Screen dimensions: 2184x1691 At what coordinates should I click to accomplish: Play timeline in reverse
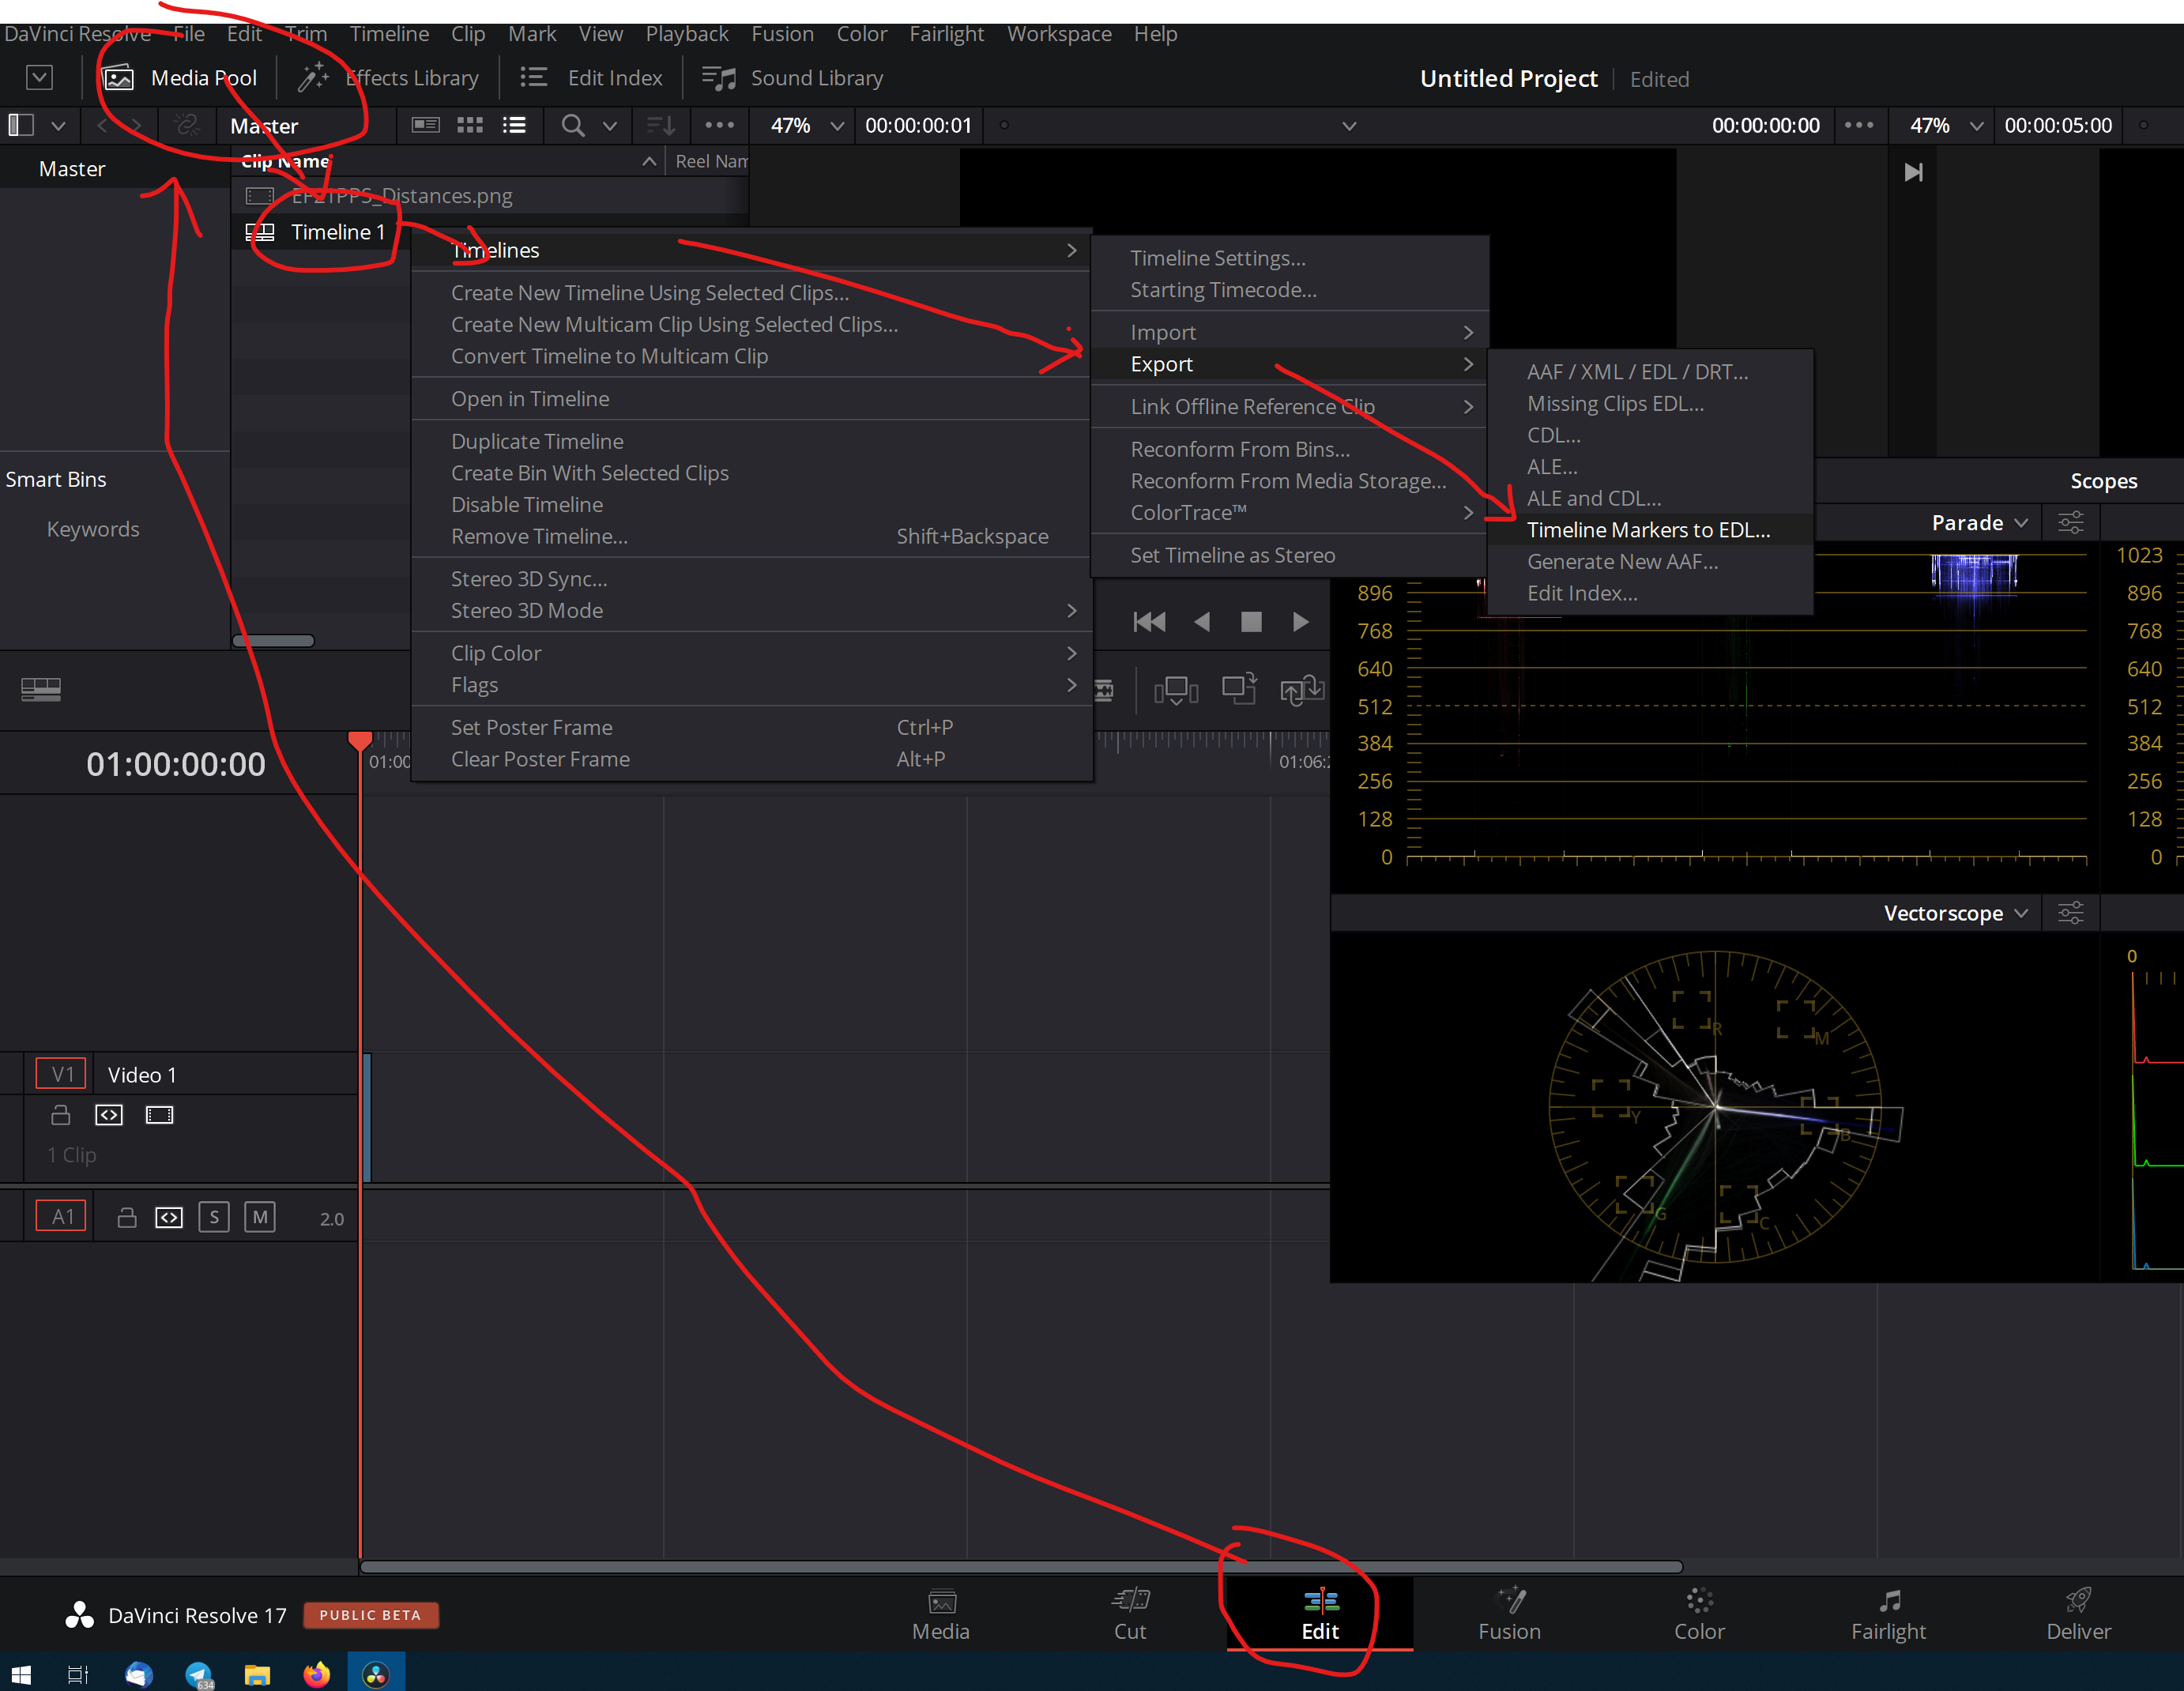[x=1202, y=622]
